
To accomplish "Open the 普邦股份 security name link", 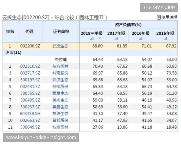I will [60, 120].
